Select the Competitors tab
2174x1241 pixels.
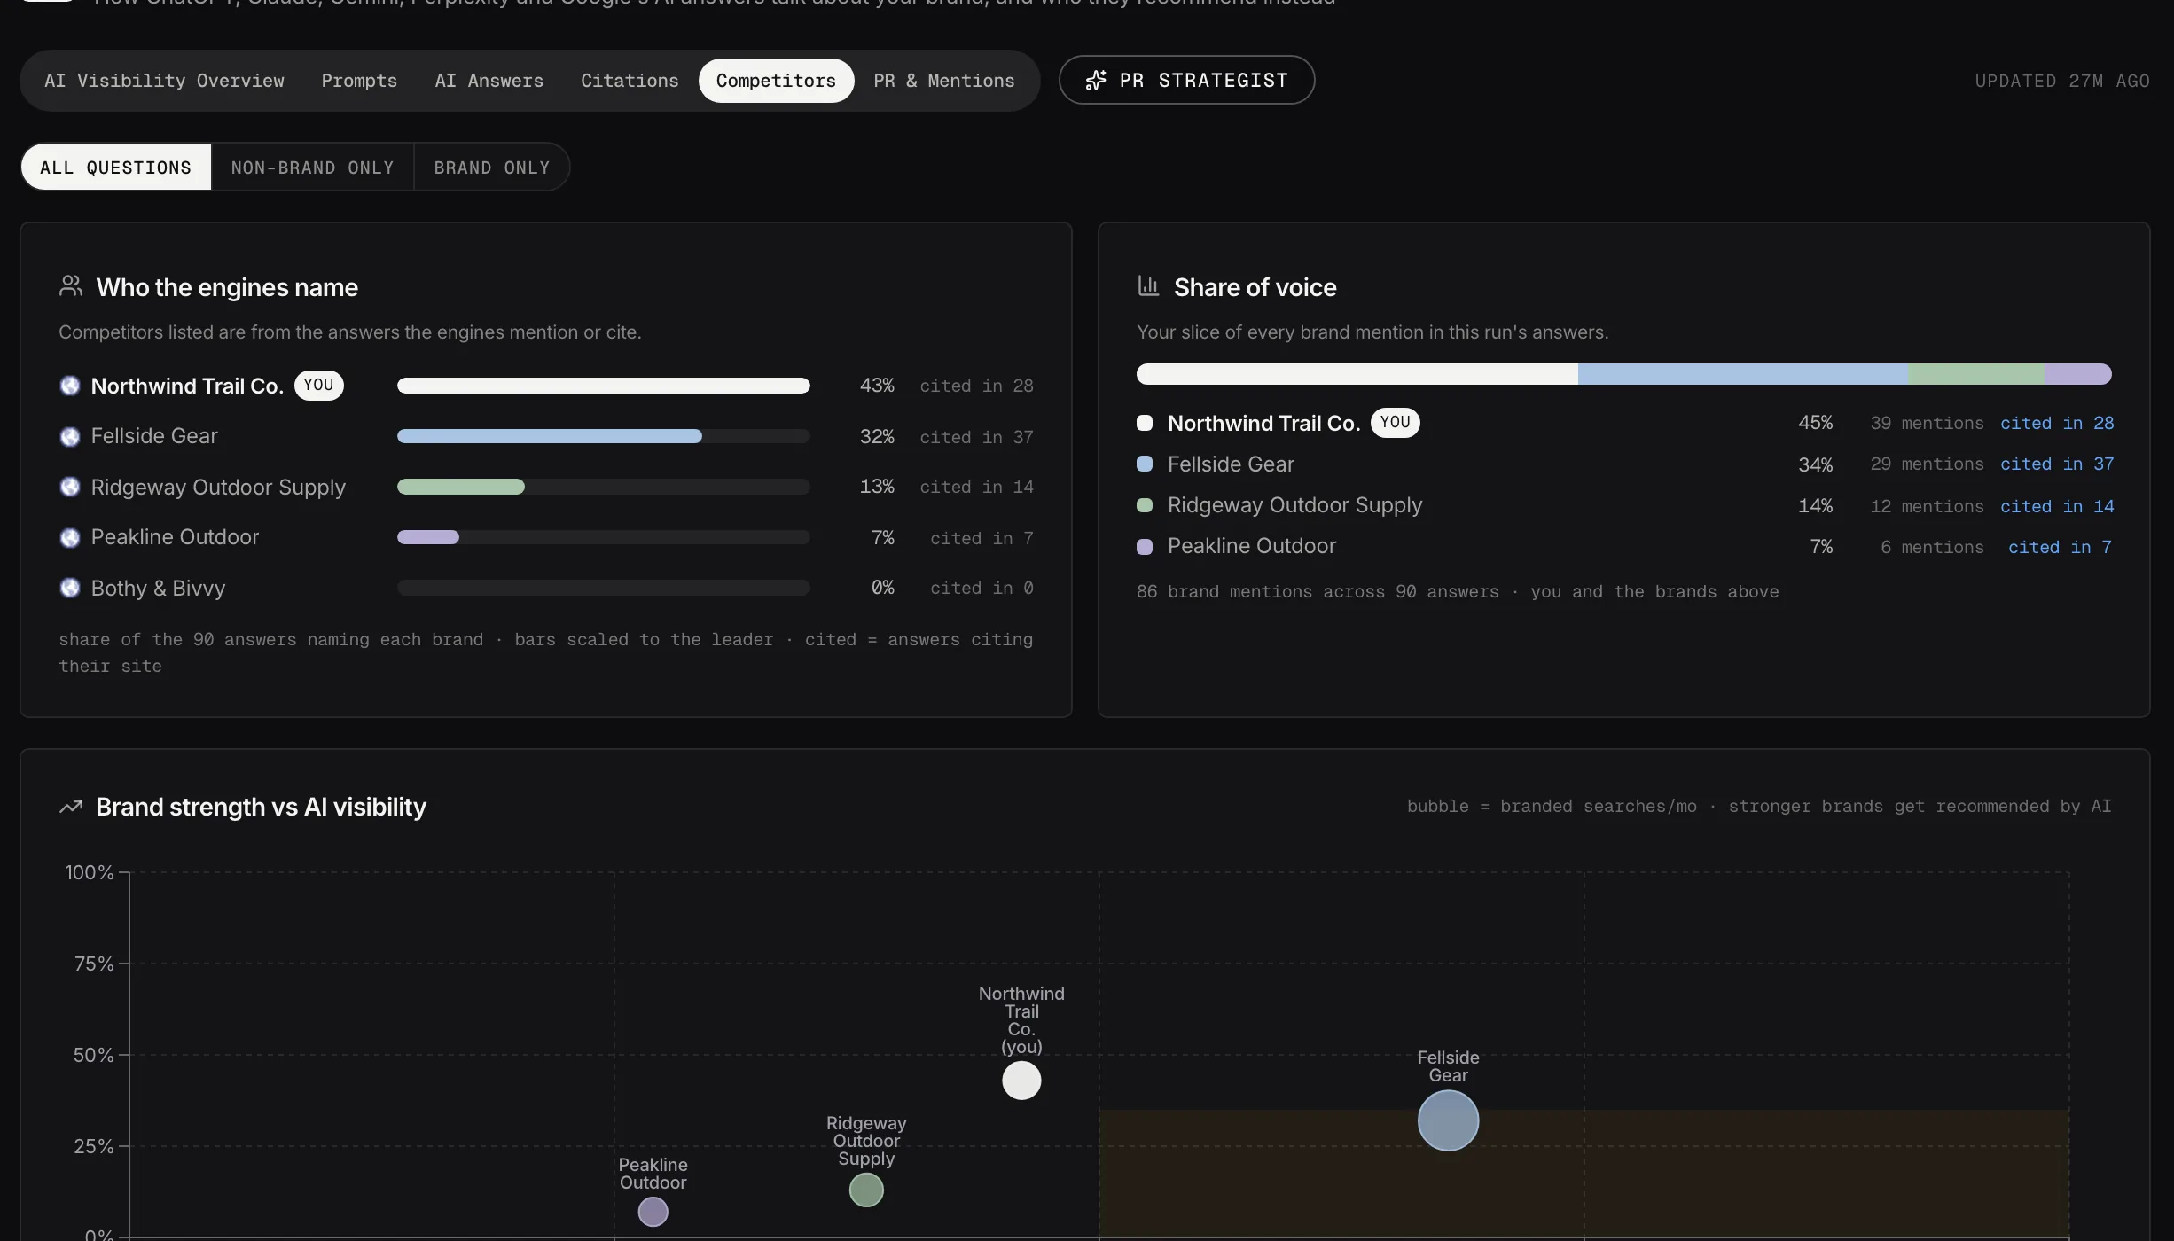[x=776, y=81]
